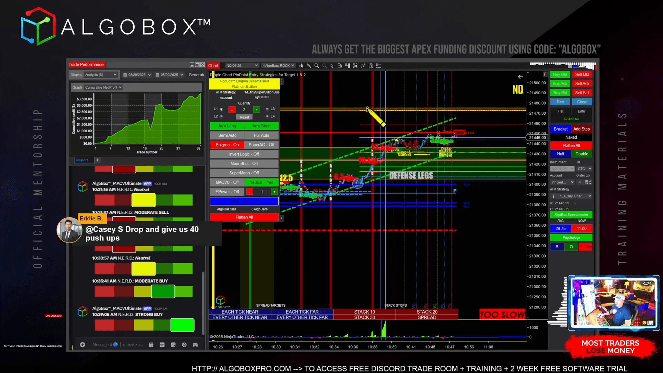
Task: Select the L3 radio button
Action: click(267, 109)
